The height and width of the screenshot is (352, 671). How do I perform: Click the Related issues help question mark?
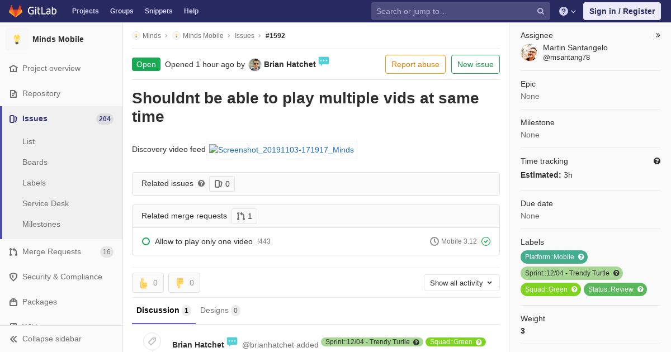[201, 183]
